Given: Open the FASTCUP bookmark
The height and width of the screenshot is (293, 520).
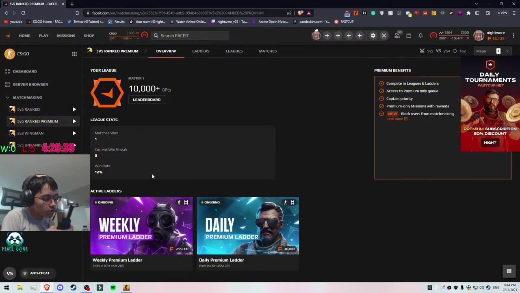Looking at the screenshot, I should [x=344, y=22].
